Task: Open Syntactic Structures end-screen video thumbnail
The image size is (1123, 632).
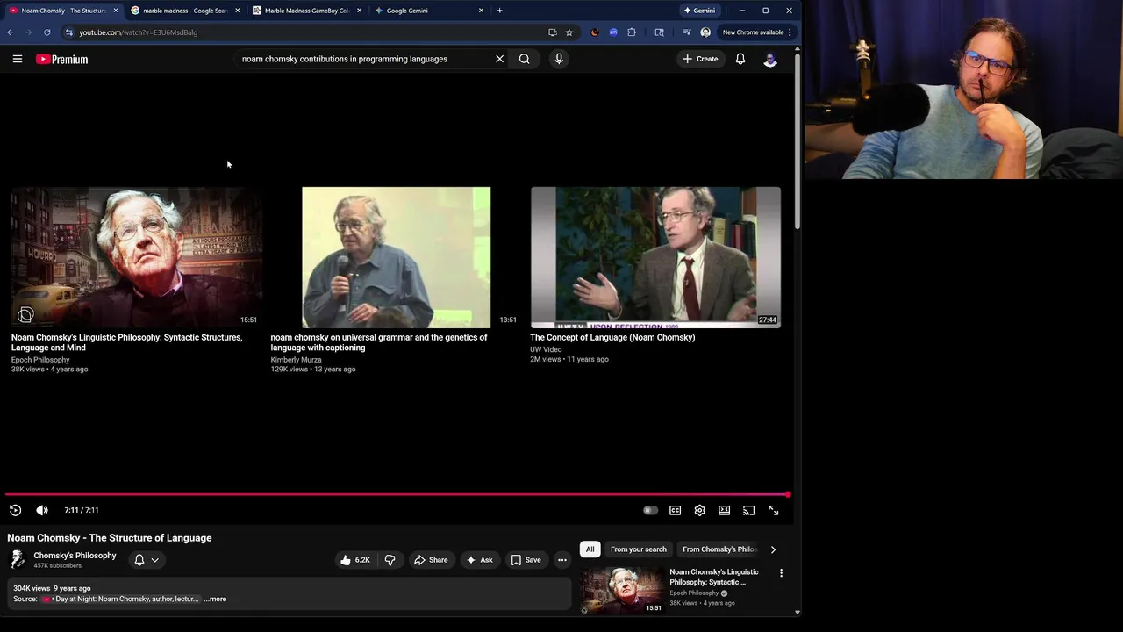Action: pos(136,257)
